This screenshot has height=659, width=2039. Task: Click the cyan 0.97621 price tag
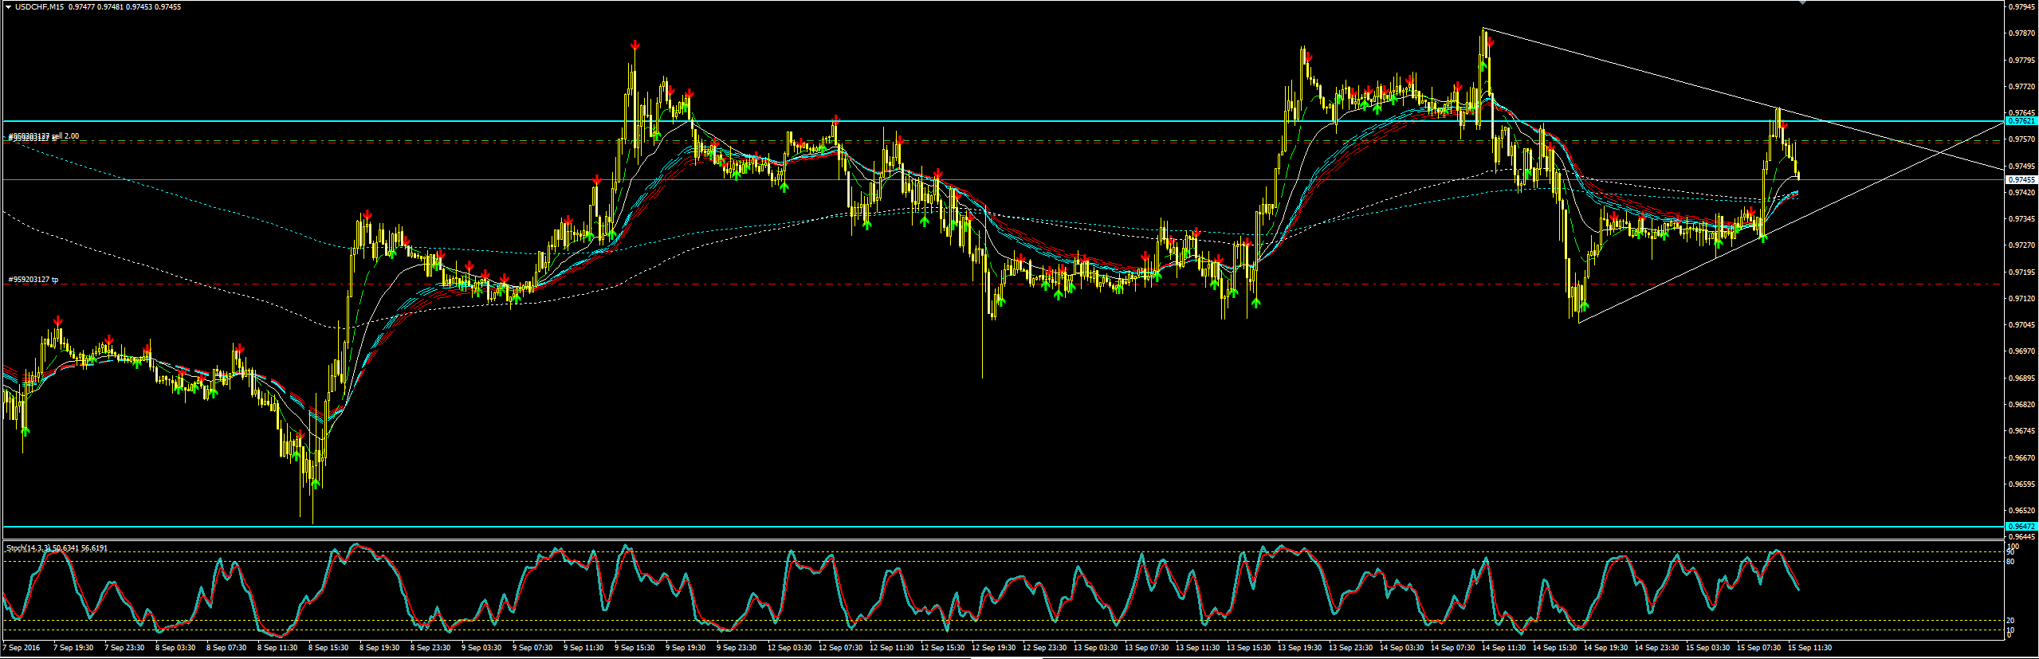click(x=2021, y=121)
